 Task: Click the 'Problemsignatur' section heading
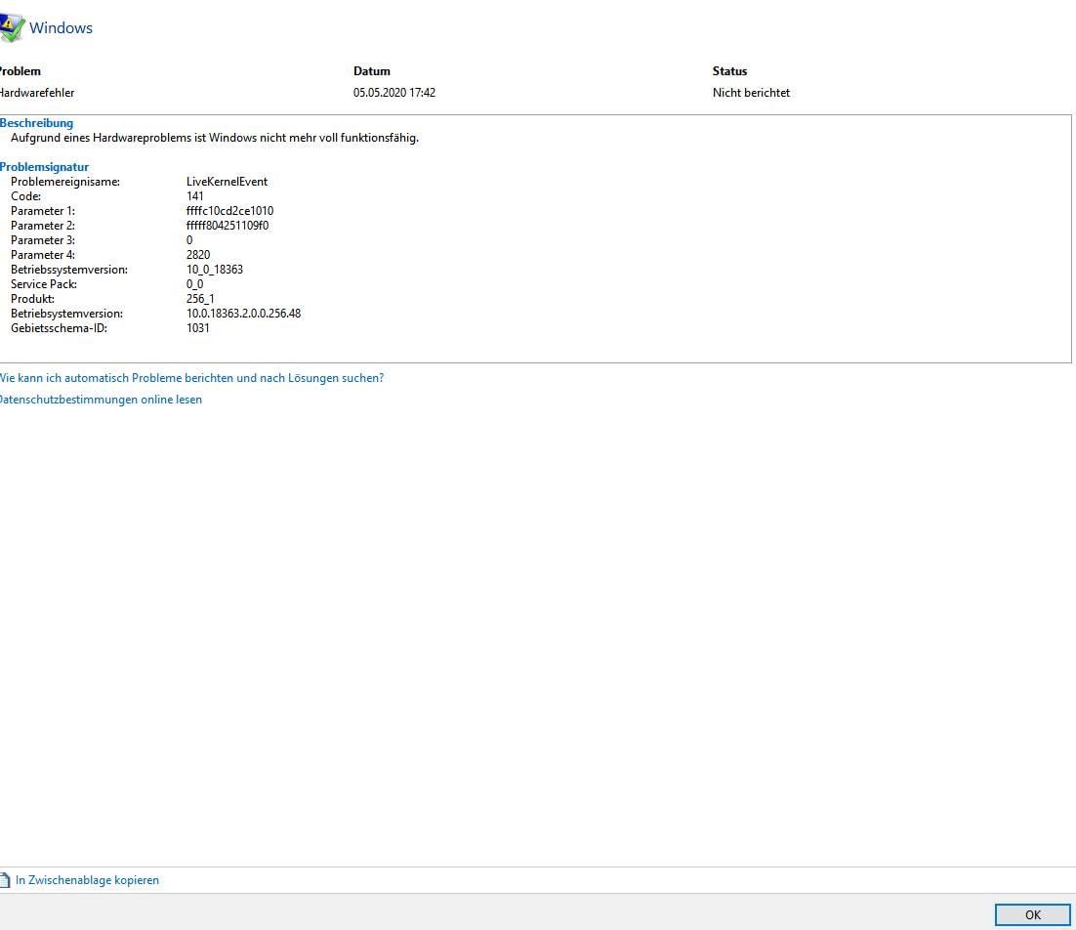click(x=45, y=167)
